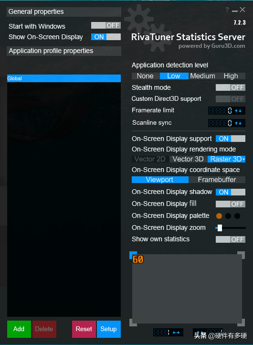This screenshot has height=345, width=253.
Task: Enable Stealth mode toggle
Action: (231, 87)
